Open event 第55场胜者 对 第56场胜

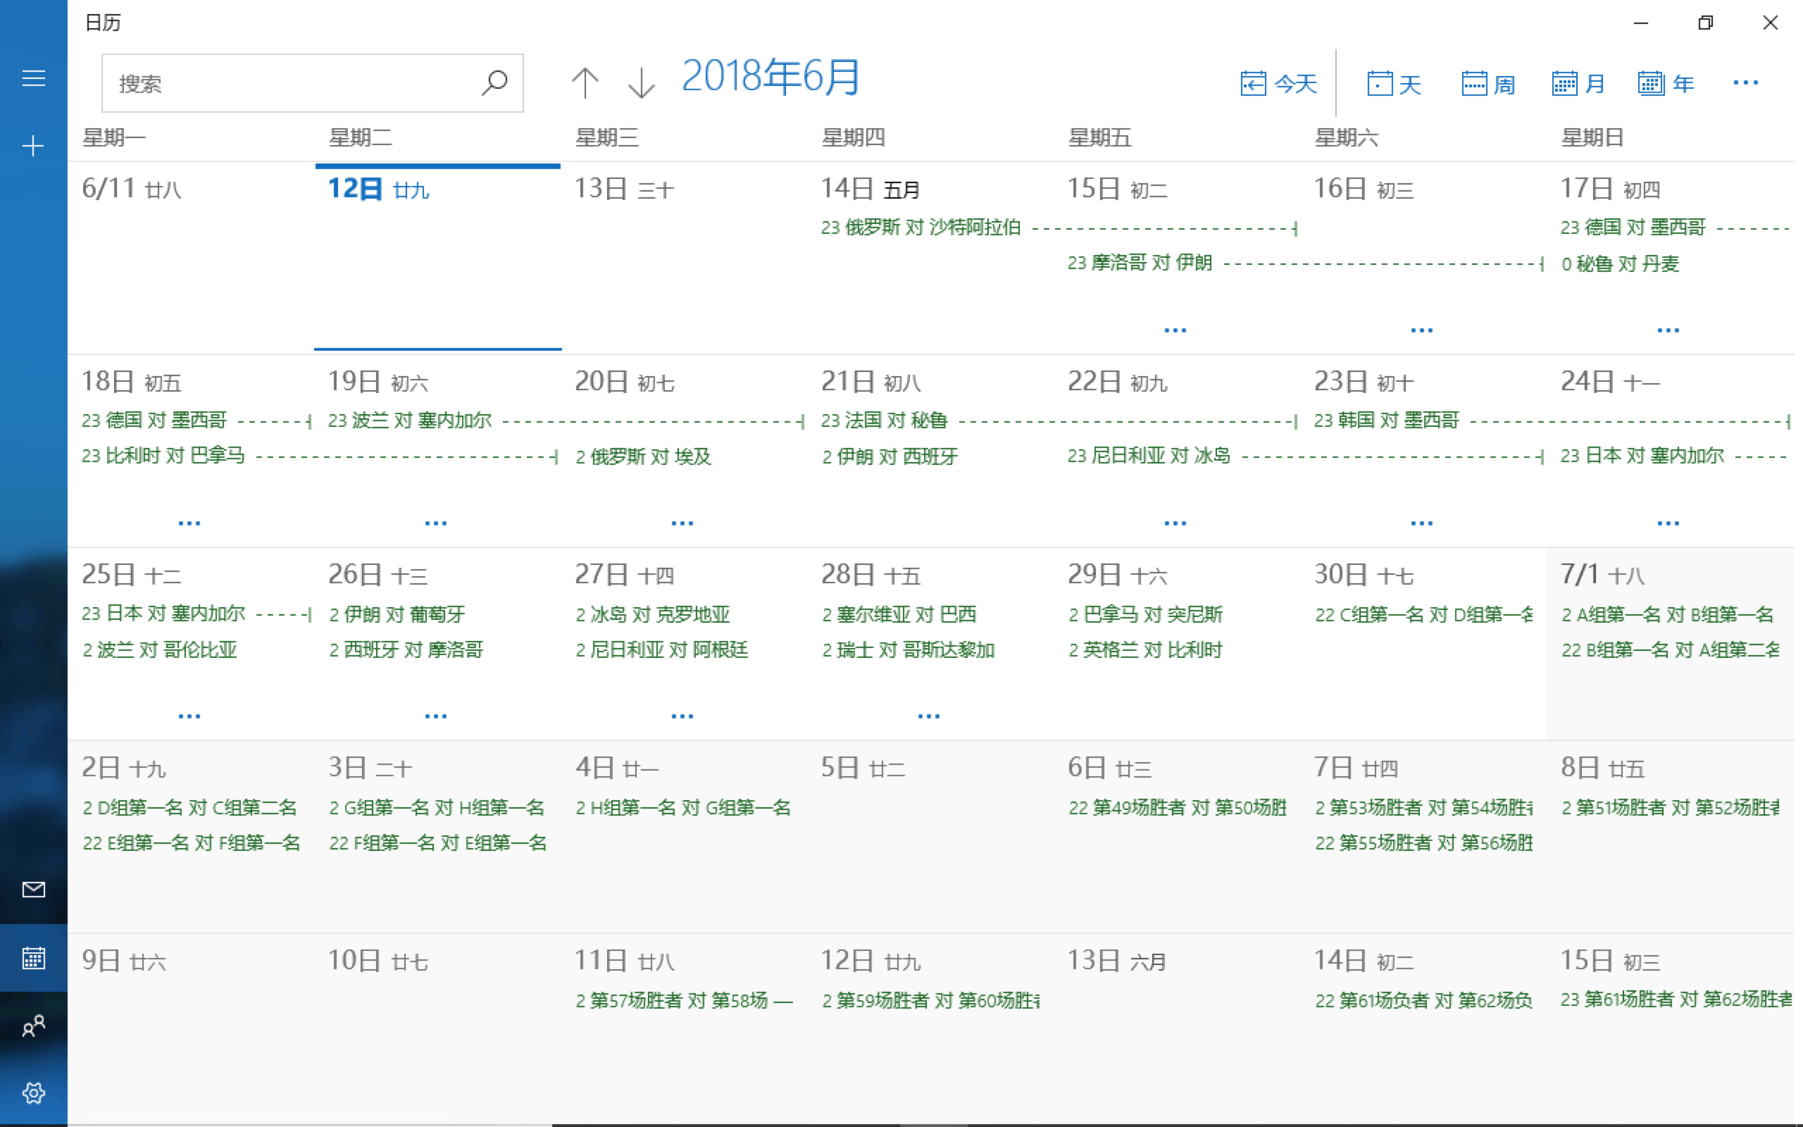pos(1424,842)
